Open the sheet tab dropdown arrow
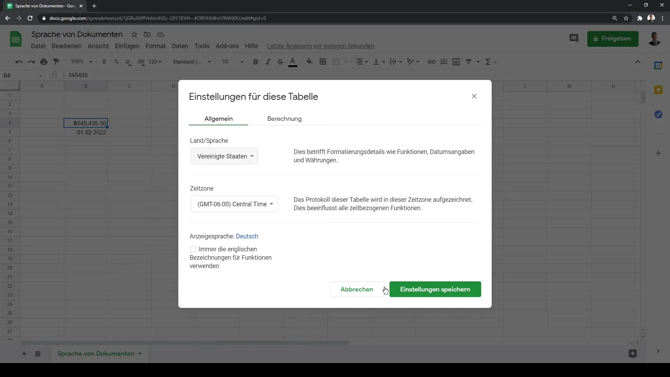The height and width of the screenshot is (377, 670). point(140,354)
